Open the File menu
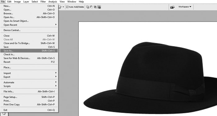The width and height of the screenshot is (217, 116). (3, 2)
